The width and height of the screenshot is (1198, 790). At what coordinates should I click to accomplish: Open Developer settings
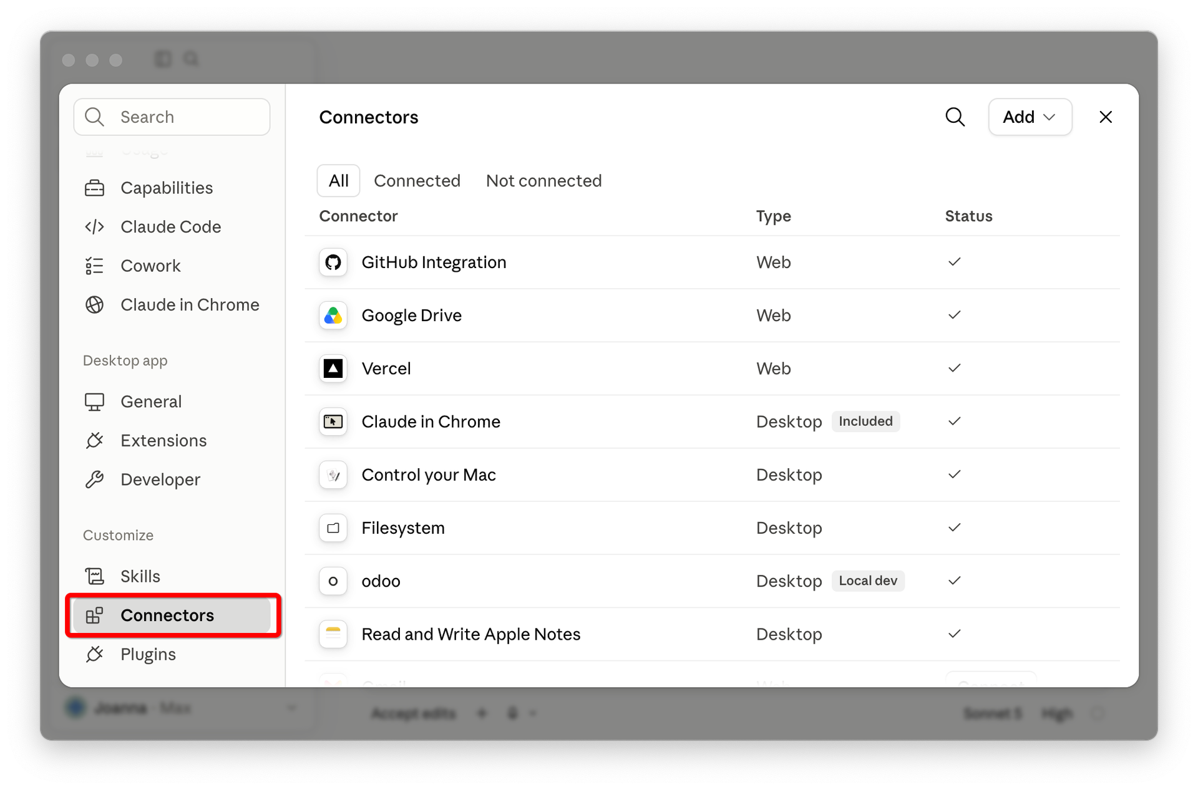(172, 479)
